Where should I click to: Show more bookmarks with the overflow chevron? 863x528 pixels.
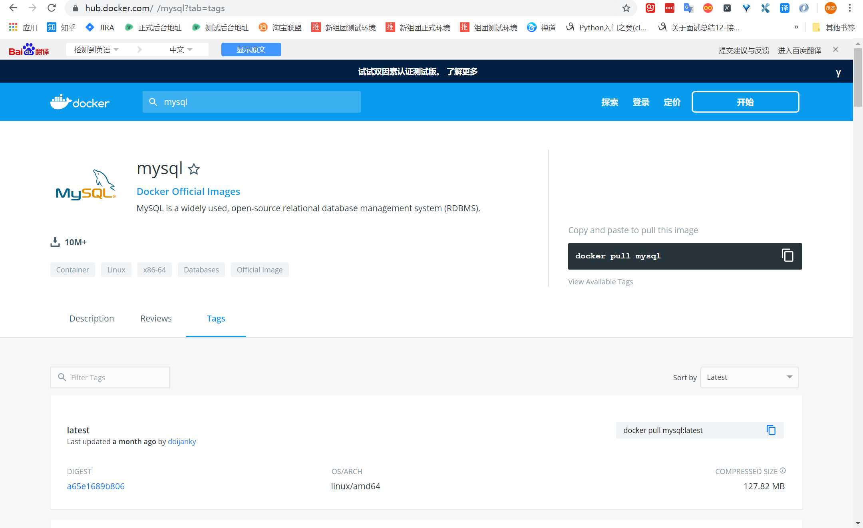(796, 27)
